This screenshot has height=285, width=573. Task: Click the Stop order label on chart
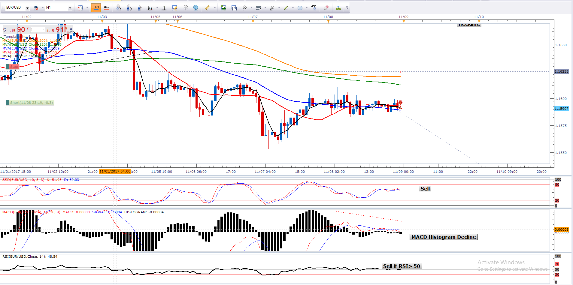coord(14,67)
